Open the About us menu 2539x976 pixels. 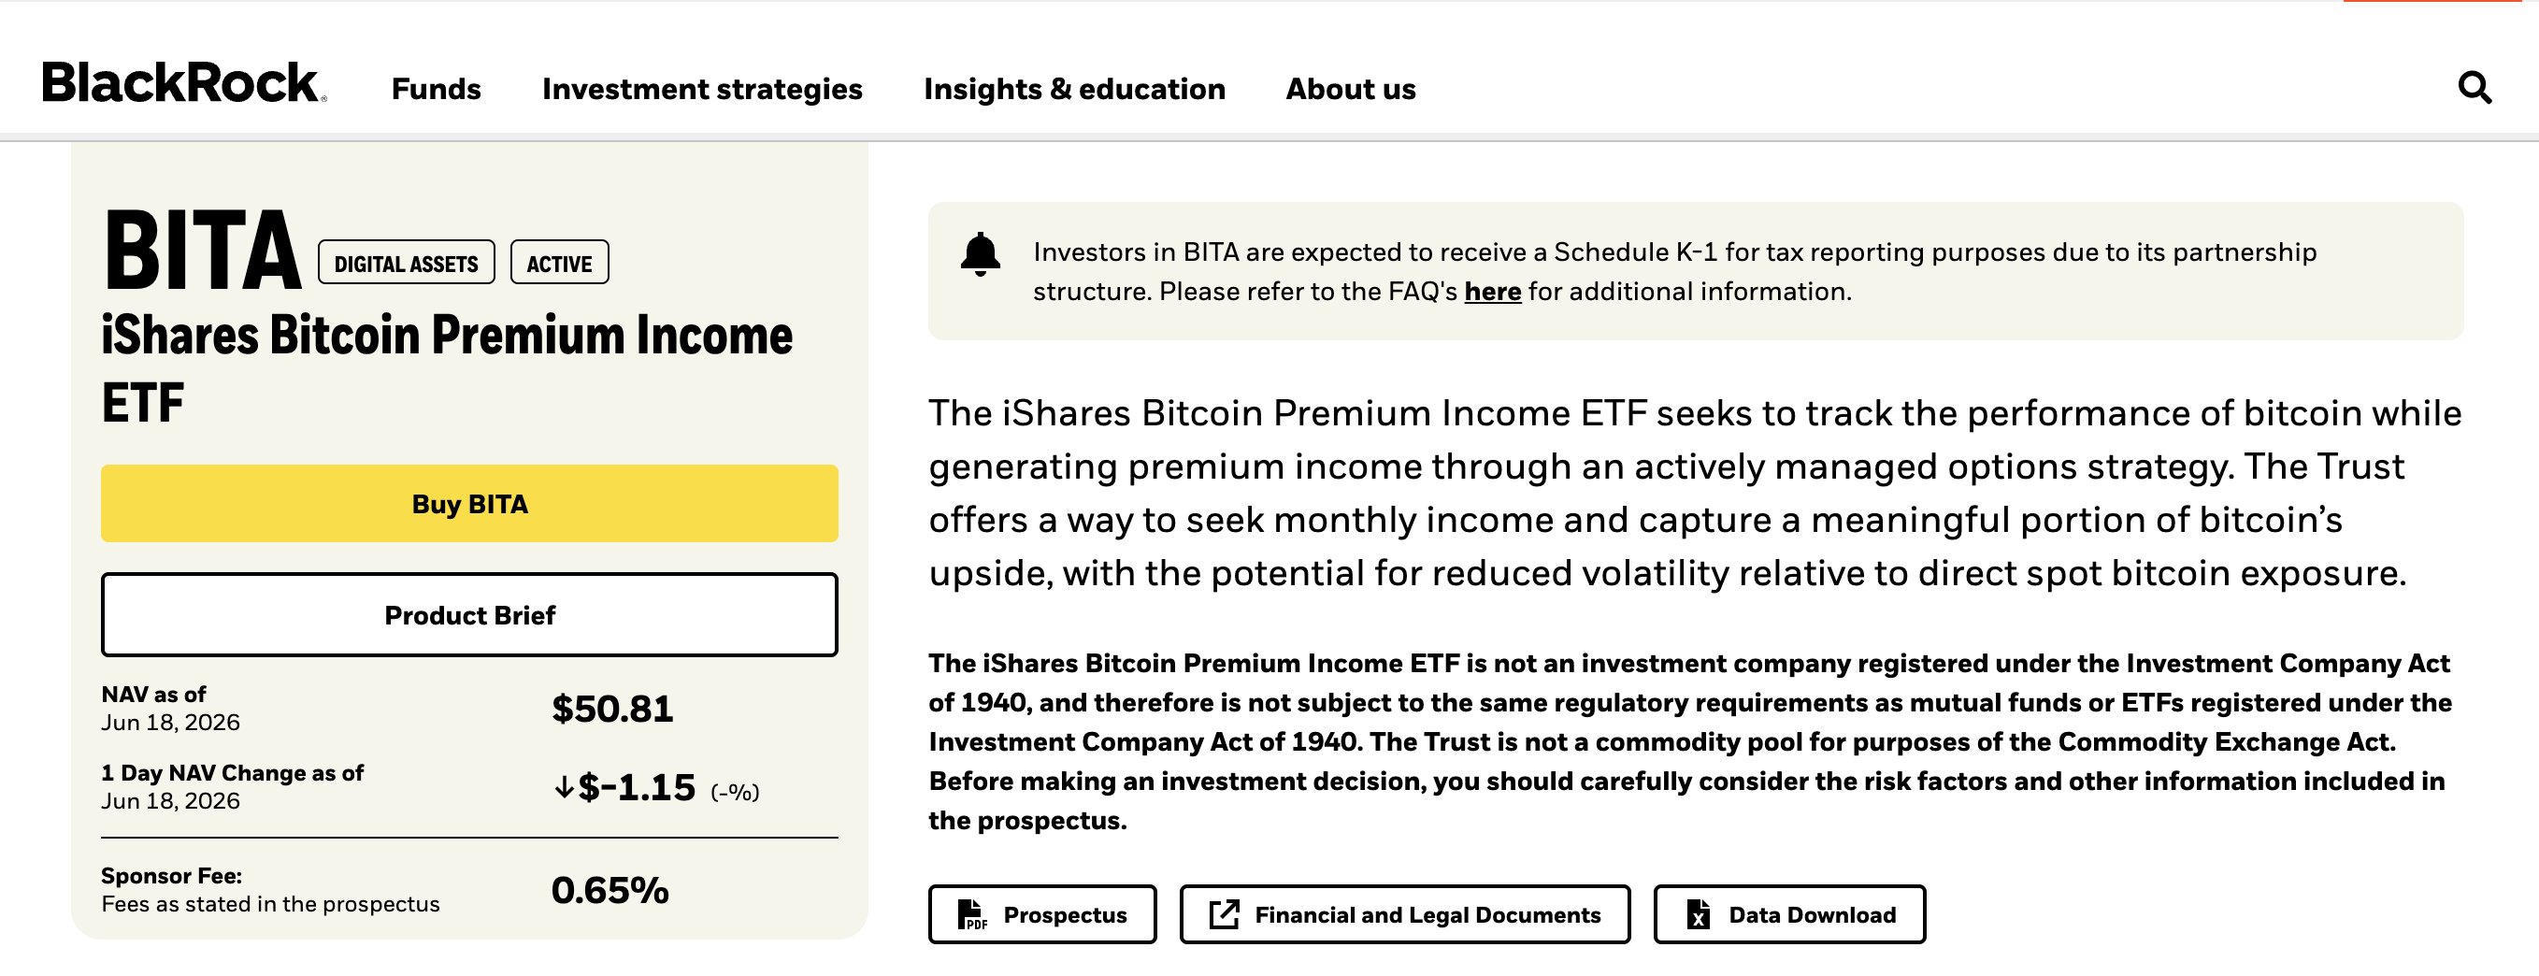[x=1350, y=89]
